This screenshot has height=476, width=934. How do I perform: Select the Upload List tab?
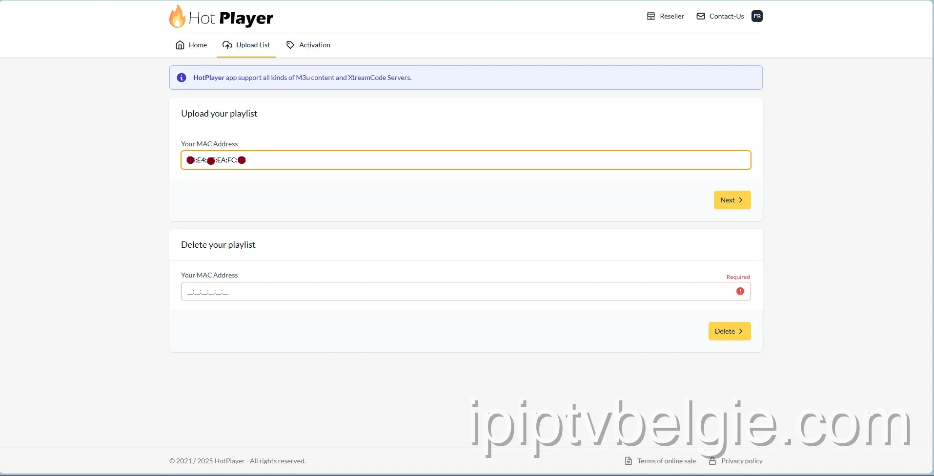pyautogui.click(x=246, y=45)
